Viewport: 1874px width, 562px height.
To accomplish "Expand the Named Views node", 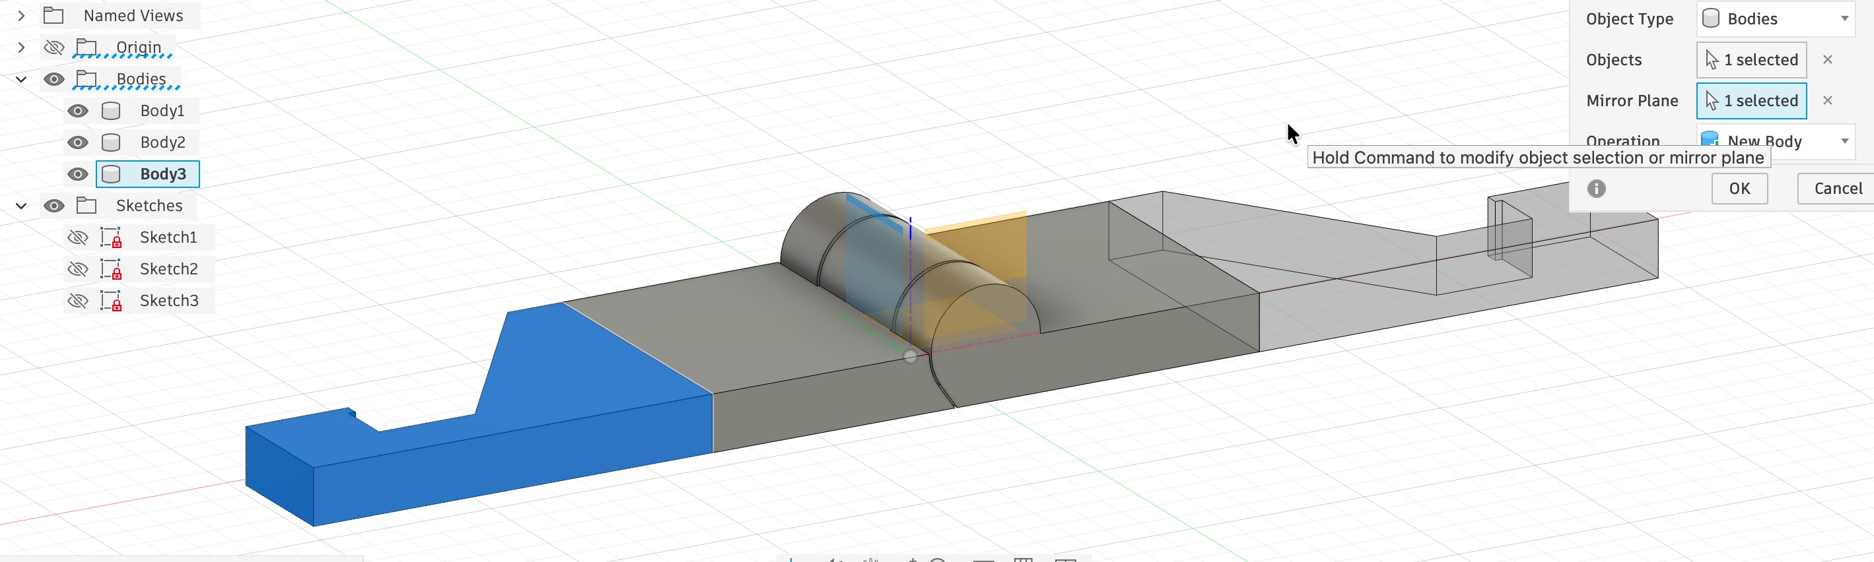I will (21, 15).
